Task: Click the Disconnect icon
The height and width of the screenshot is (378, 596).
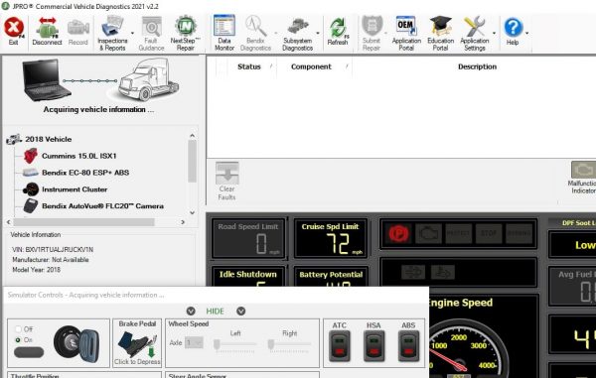Action: (x=47, y=32)
